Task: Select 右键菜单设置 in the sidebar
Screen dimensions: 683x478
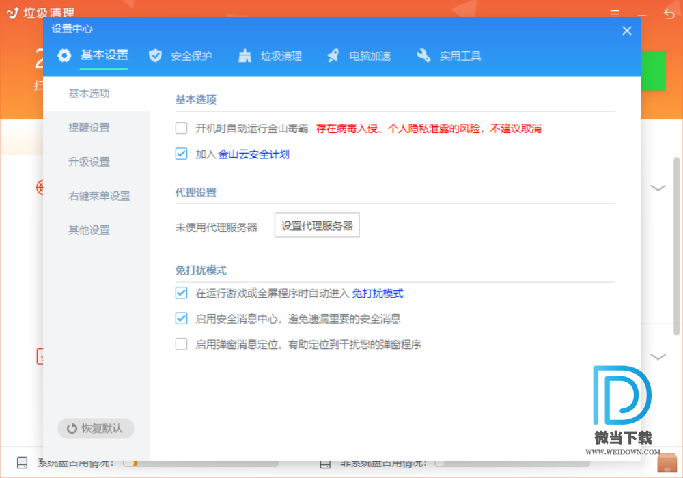Action: tap(96, 196)
